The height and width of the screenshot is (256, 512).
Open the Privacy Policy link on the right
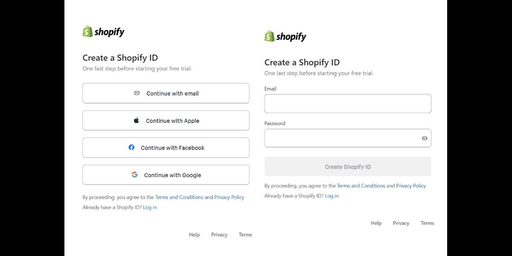click(x=411, y=186)
